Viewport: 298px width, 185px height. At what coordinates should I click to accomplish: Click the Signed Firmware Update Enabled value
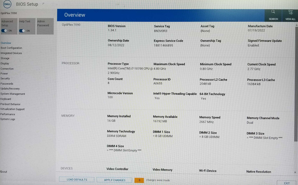coord(253,45)
